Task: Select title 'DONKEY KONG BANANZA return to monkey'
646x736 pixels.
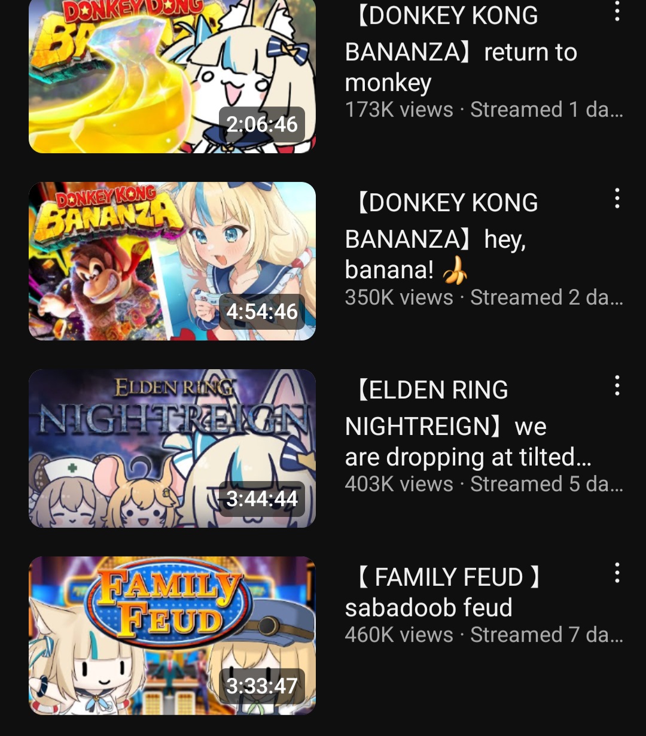Action: coord(461,49)
